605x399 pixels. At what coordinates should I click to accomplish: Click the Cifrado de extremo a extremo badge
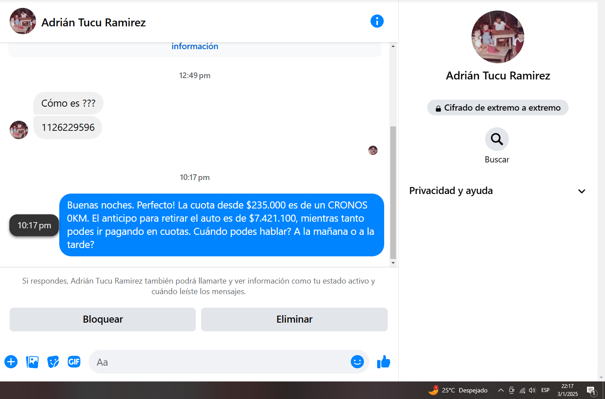pyautogui.click(x=497, y=108)
